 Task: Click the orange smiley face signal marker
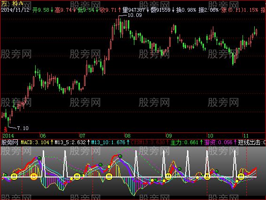coord(34,177)
